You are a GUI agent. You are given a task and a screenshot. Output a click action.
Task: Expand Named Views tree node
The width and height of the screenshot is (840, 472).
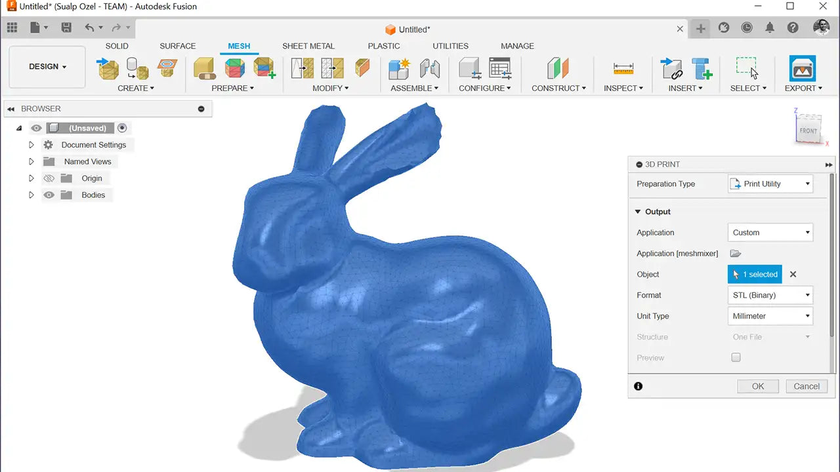(31, 161)
